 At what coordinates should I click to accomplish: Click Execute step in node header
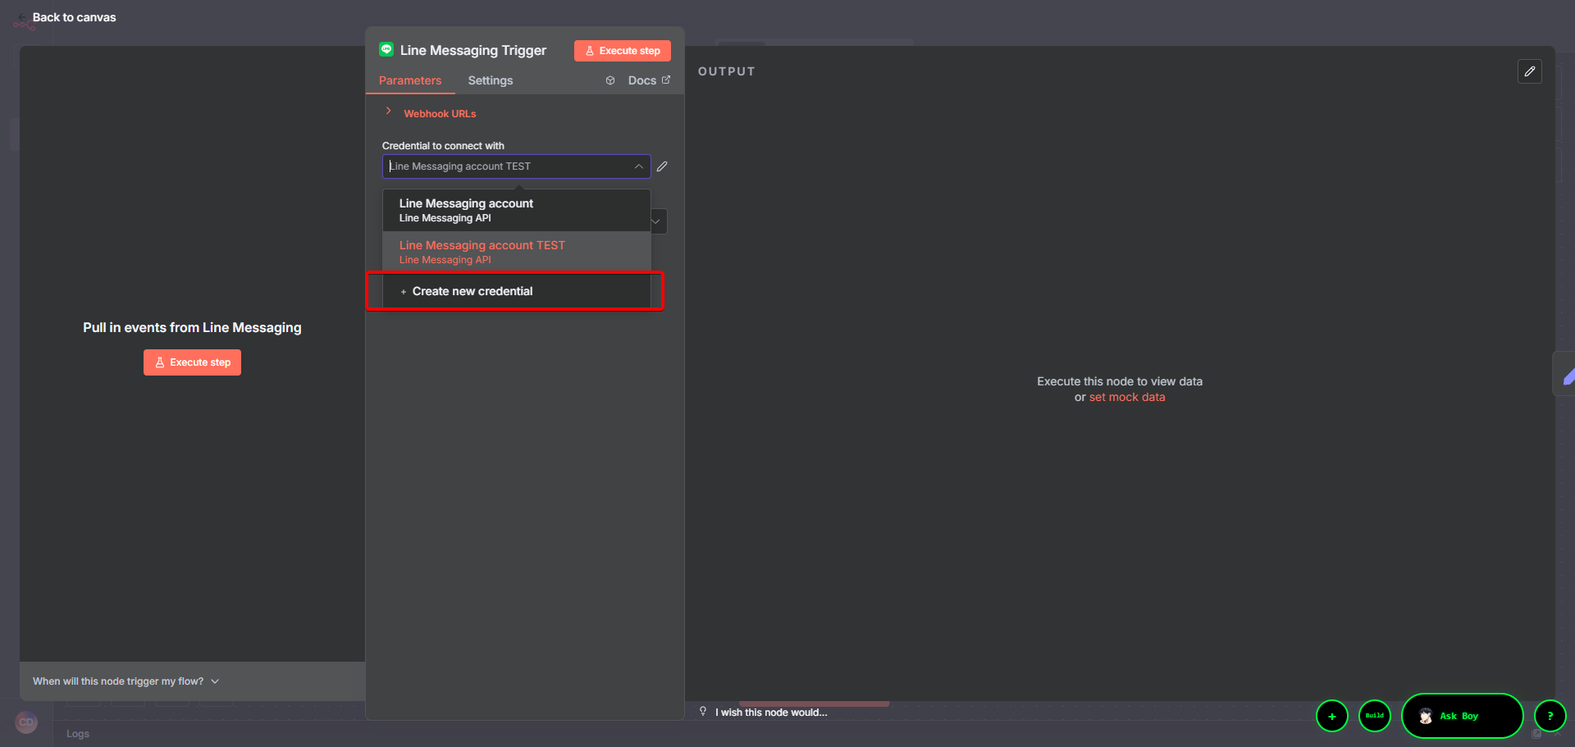tap(623, 51)
